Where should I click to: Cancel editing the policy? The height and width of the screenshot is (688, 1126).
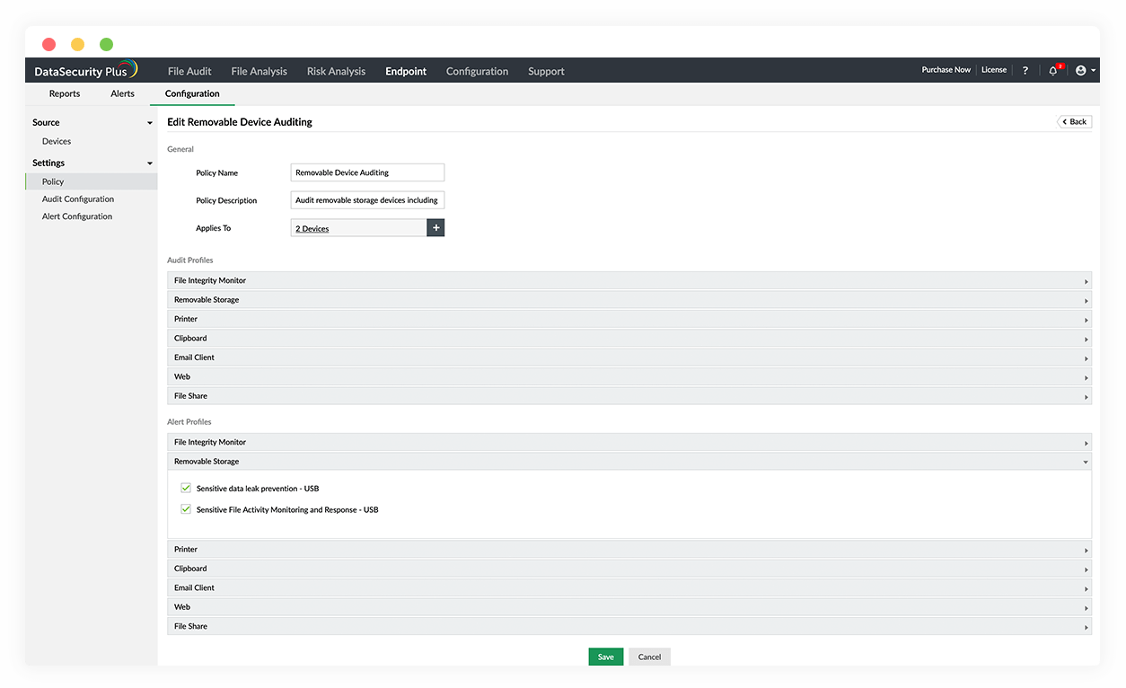649,657
